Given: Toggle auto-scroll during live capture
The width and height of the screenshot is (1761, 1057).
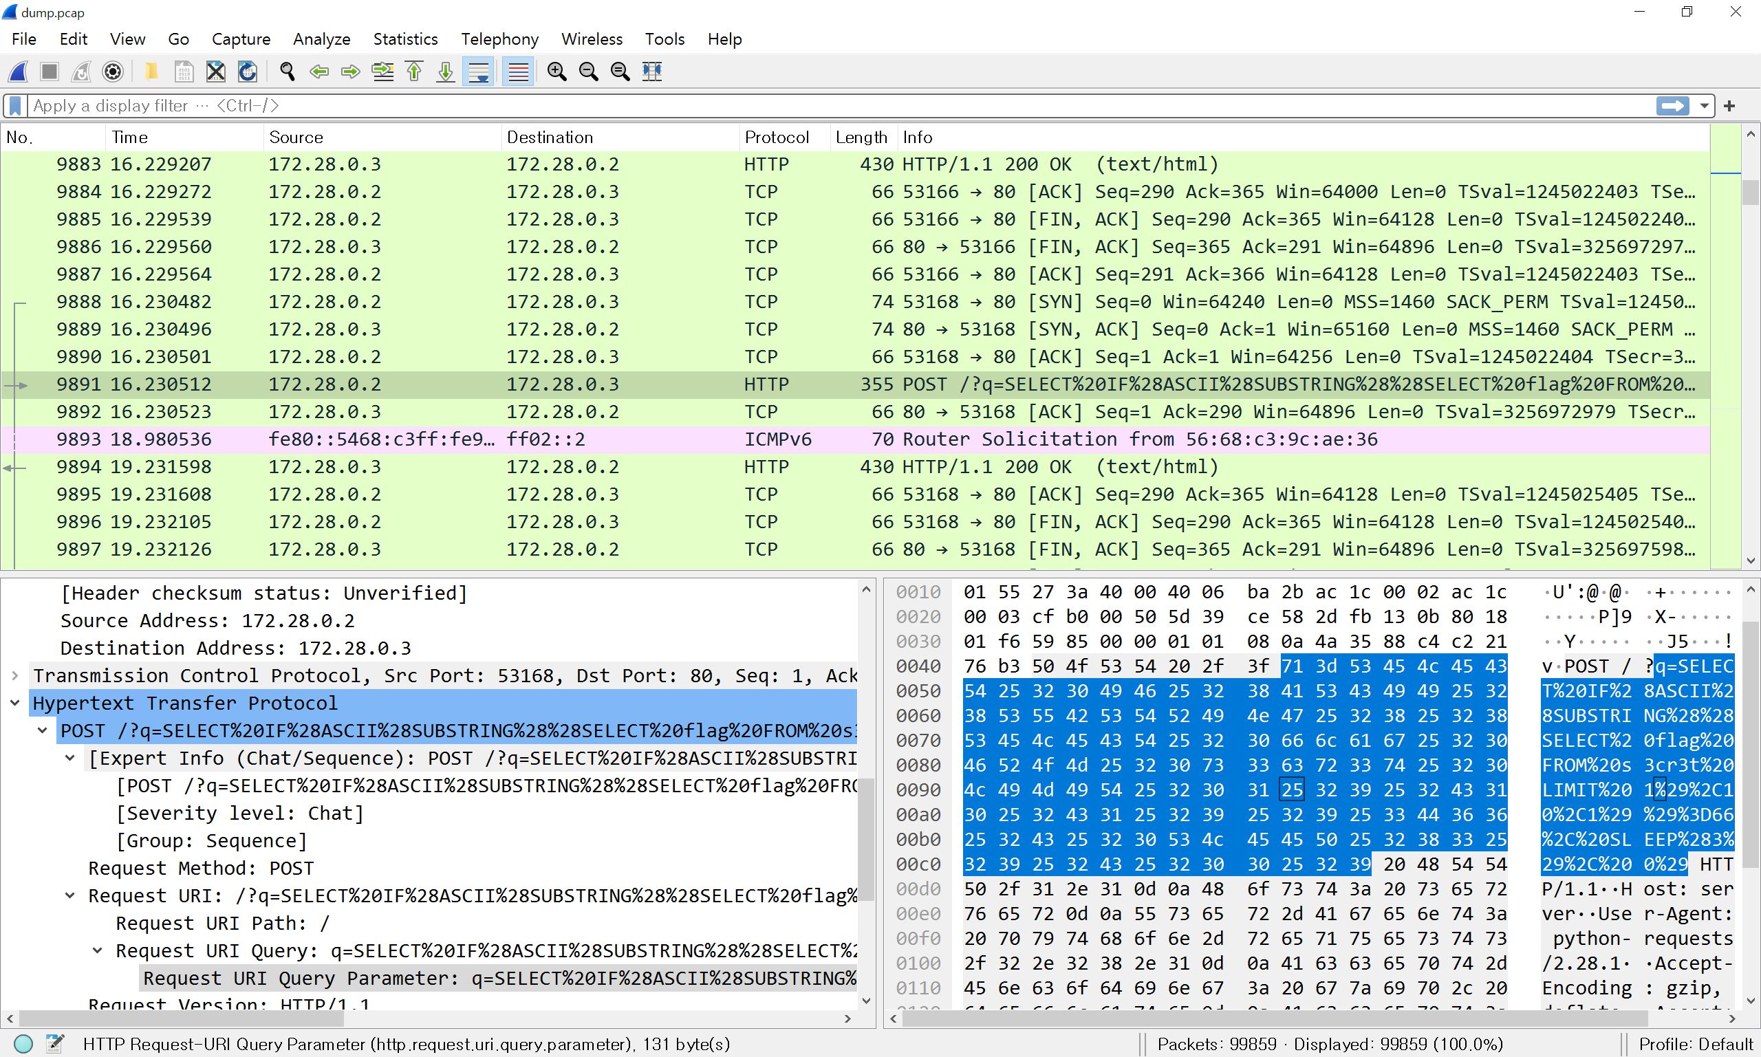Looking at the screenshot, I should coord(478,72).
